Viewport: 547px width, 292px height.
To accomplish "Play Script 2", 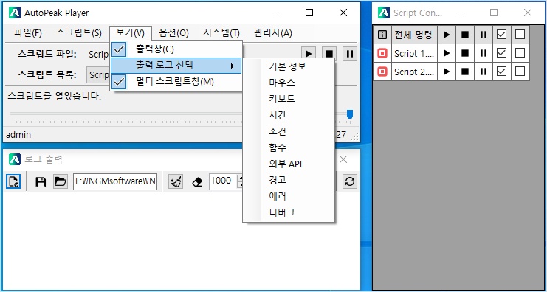I will pos(447,72).
